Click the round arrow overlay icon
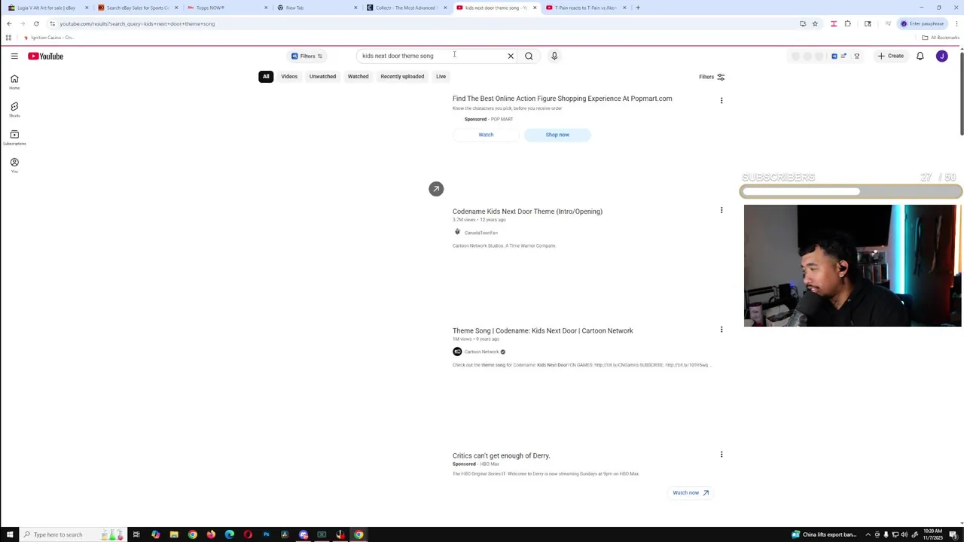This screenshot has width=964, height=542. (x=436, y=189)
